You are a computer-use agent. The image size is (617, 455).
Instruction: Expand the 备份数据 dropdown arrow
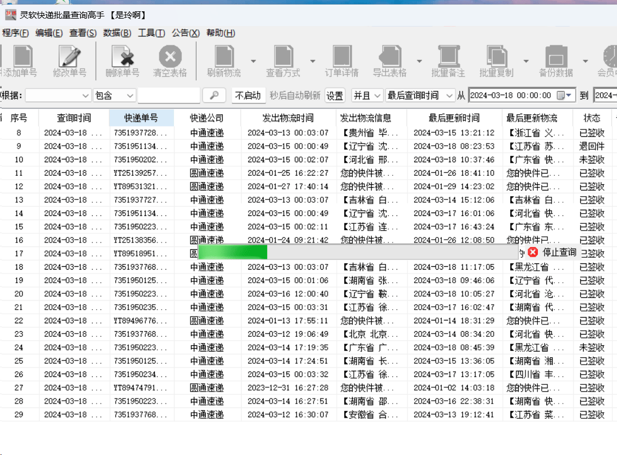pyautogui.click(x=585, y=61)
